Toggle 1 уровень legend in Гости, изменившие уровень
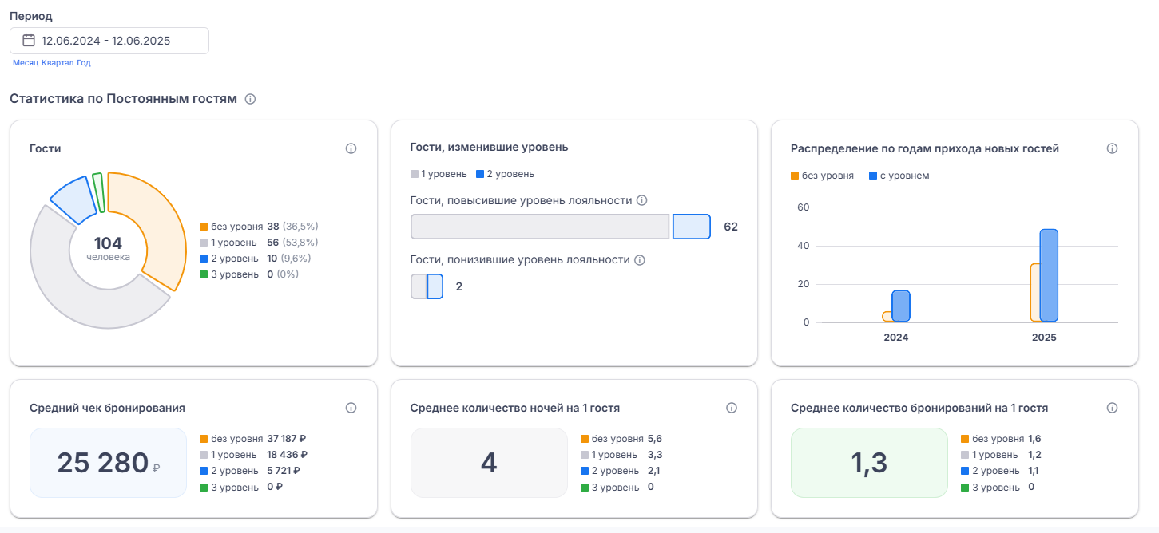The image size is (1159, 533). 438,174
